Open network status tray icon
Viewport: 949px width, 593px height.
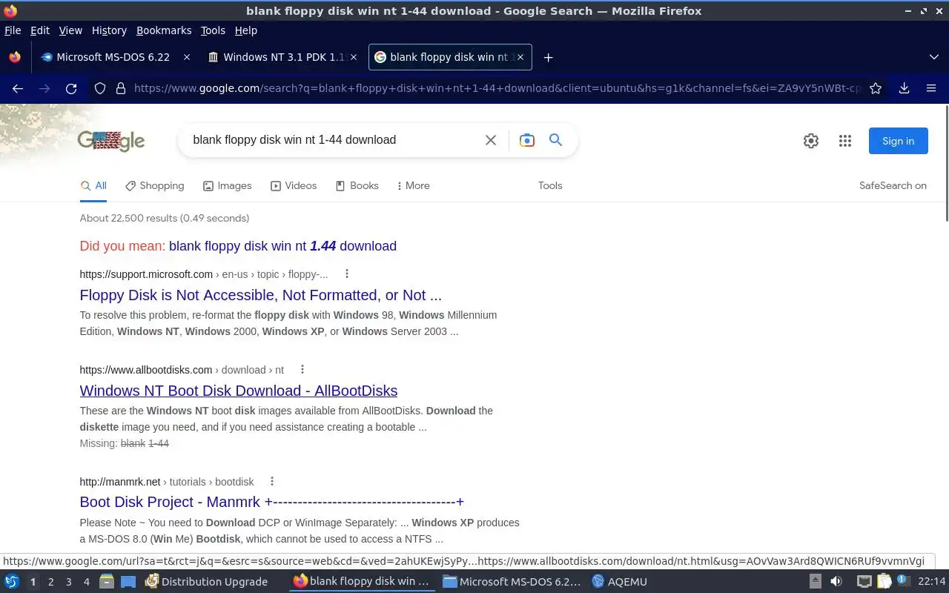click(x=864, y=581)
